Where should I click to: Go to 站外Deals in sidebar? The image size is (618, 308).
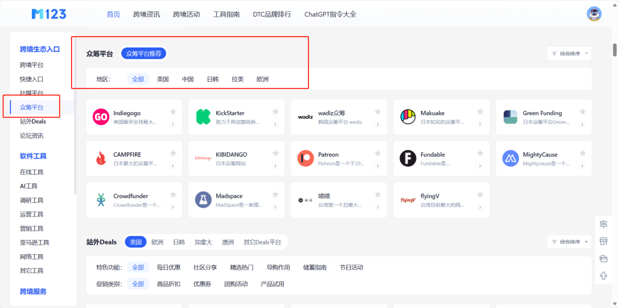33,122
